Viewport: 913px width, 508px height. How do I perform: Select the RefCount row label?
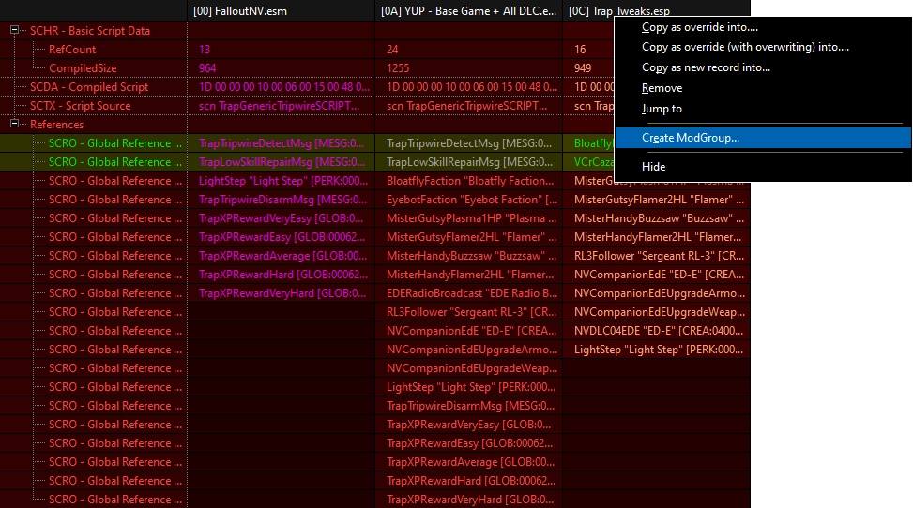click(72, 50)
